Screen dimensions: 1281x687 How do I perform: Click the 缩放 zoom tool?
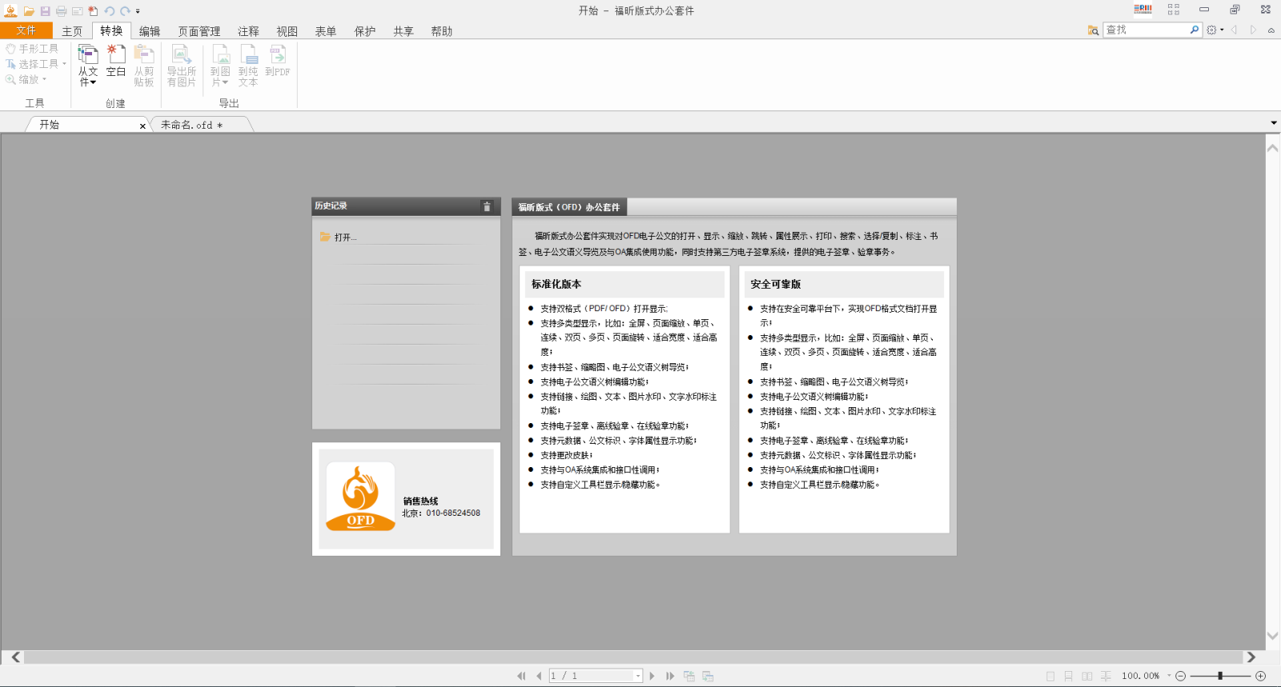coord(22,79)
